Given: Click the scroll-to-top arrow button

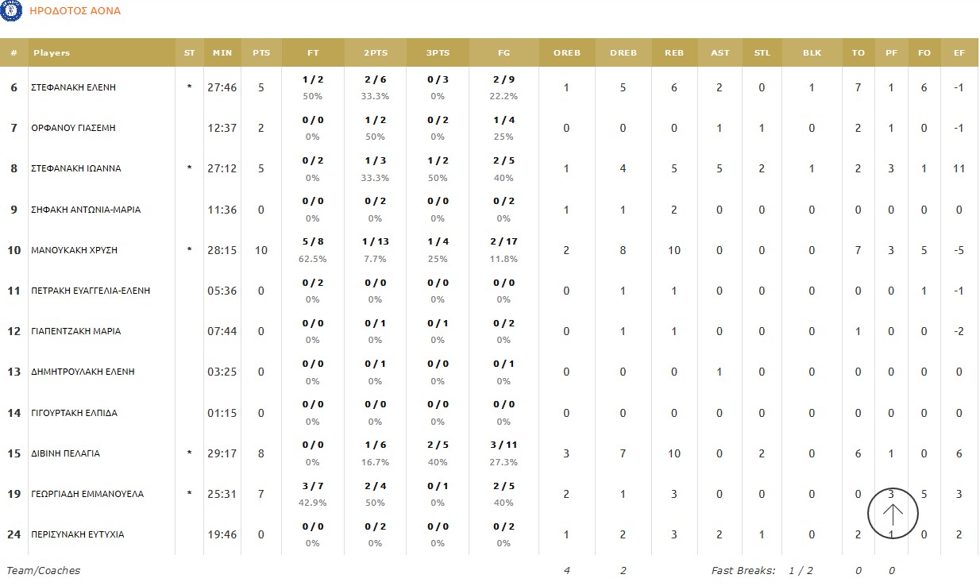Looking at the screenshot, I should 893,514.
